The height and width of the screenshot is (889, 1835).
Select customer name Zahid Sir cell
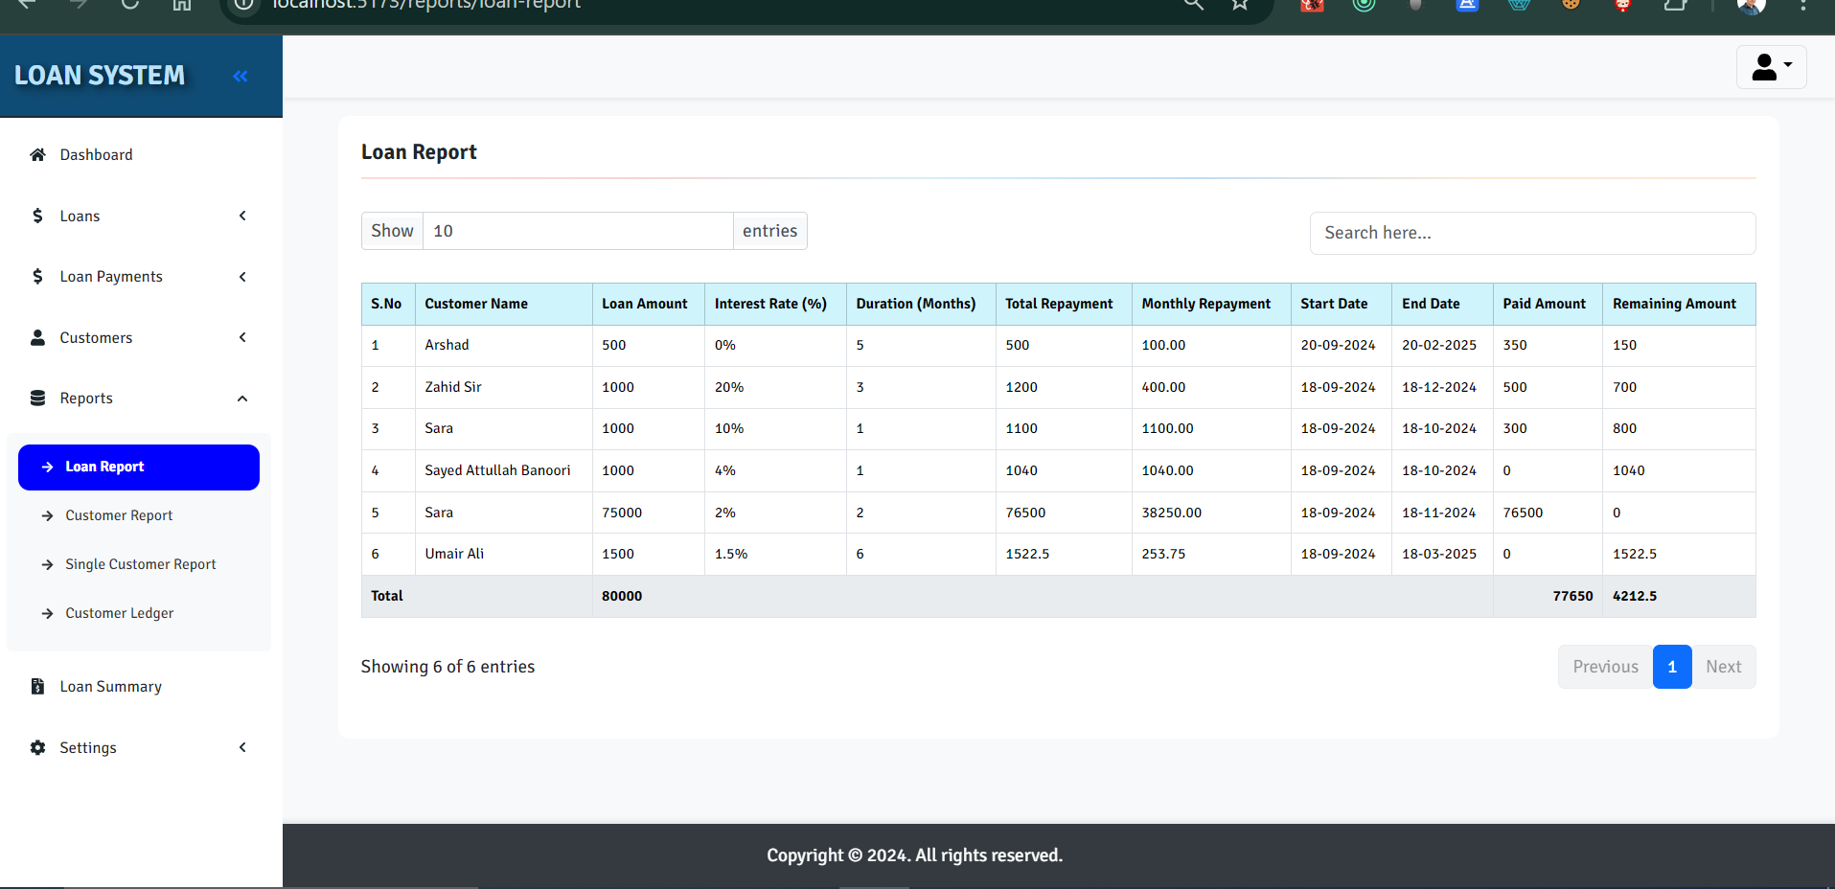[504, 387]
